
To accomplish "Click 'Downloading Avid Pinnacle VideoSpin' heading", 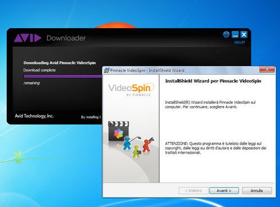I will pyautogui.click(x=59, y=63).
